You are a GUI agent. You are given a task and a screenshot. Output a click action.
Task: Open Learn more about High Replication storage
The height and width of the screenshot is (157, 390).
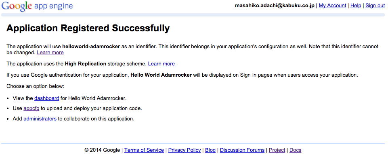point(161,63)
